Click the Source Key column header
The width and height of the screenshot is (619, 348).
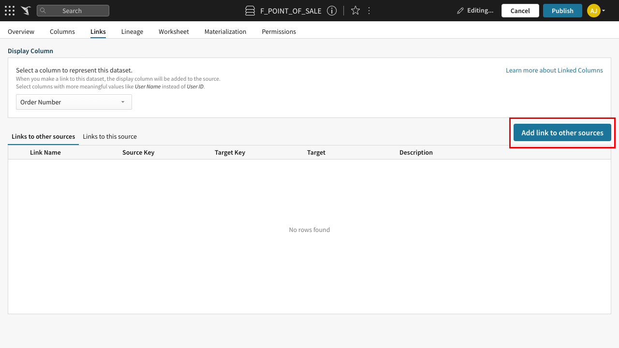(138, 152)
